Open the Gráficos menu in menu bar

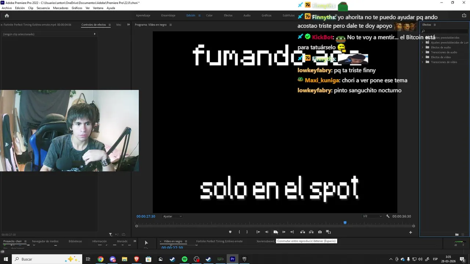coord(77,8)
